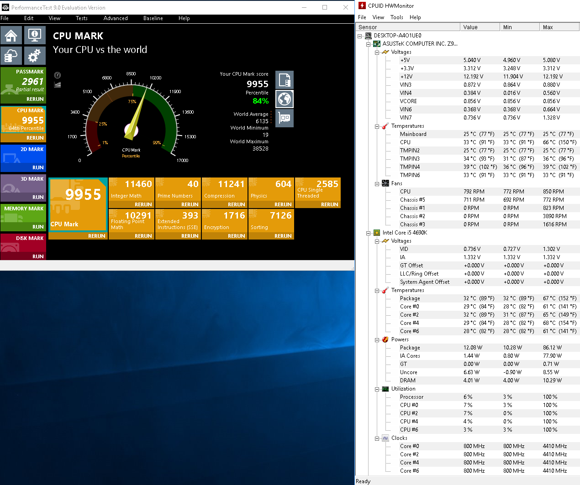Open system information monitor icon

click(35, 35)
